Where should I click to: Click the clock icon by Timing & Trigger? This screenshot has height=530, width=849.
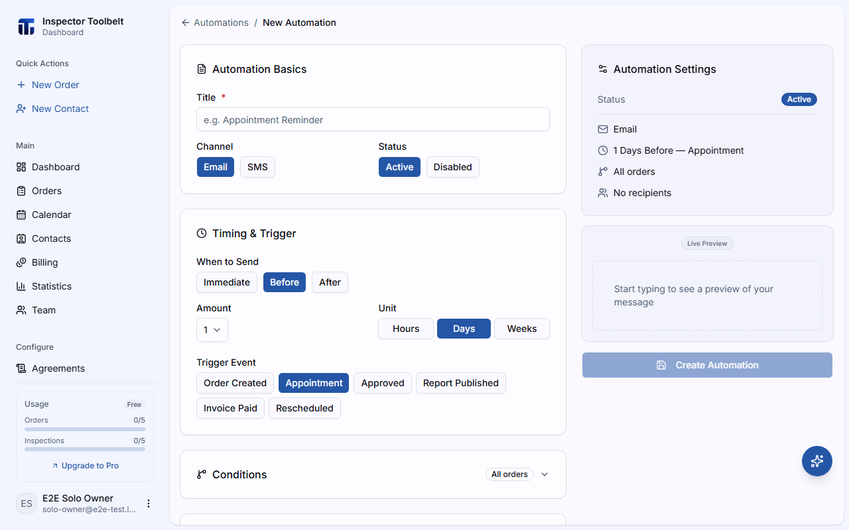click(202, 233)
